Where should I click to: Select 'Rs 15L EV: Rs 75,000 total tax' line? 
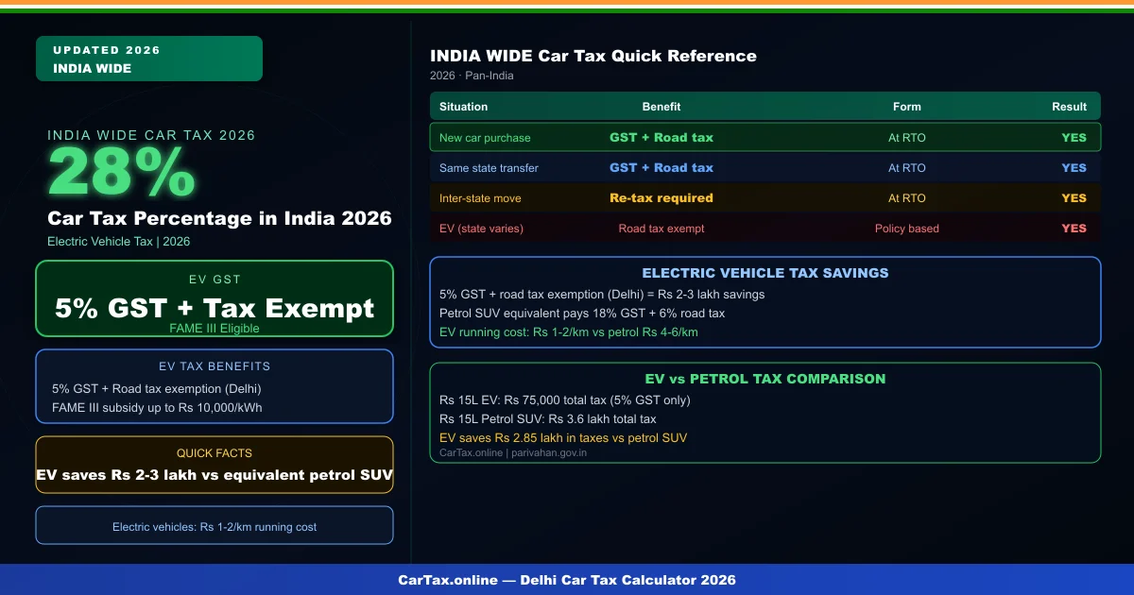point(565,400)
